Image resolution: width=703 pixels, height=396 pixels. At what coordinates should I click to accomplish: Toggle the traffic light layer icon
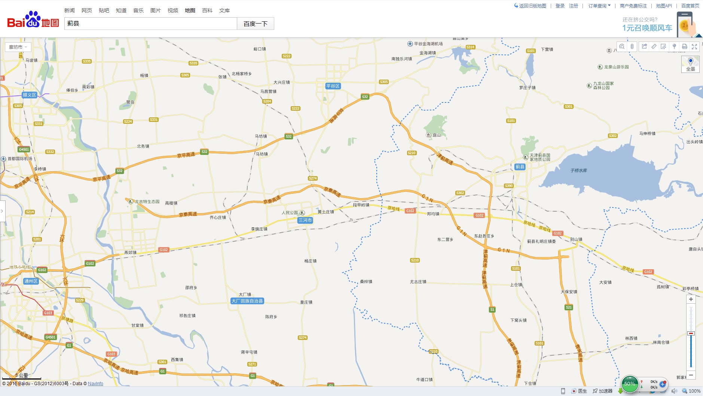pos(632,46)
